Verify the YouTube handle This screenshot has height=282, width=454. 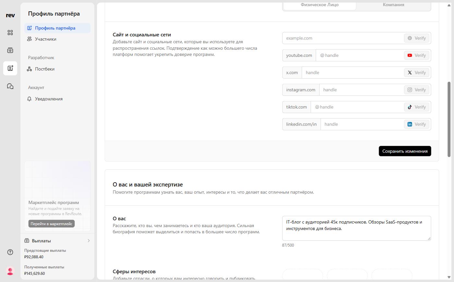pos(417,55)
